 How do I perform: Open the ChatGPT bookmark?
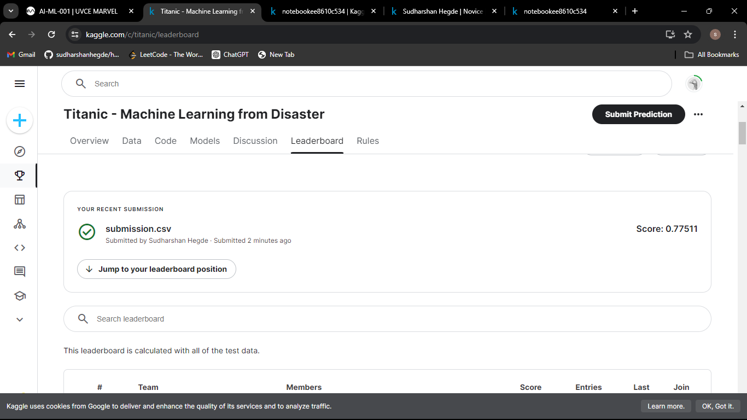230,55
